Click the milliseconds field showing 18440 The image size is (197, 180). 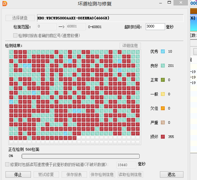point(126,165)
